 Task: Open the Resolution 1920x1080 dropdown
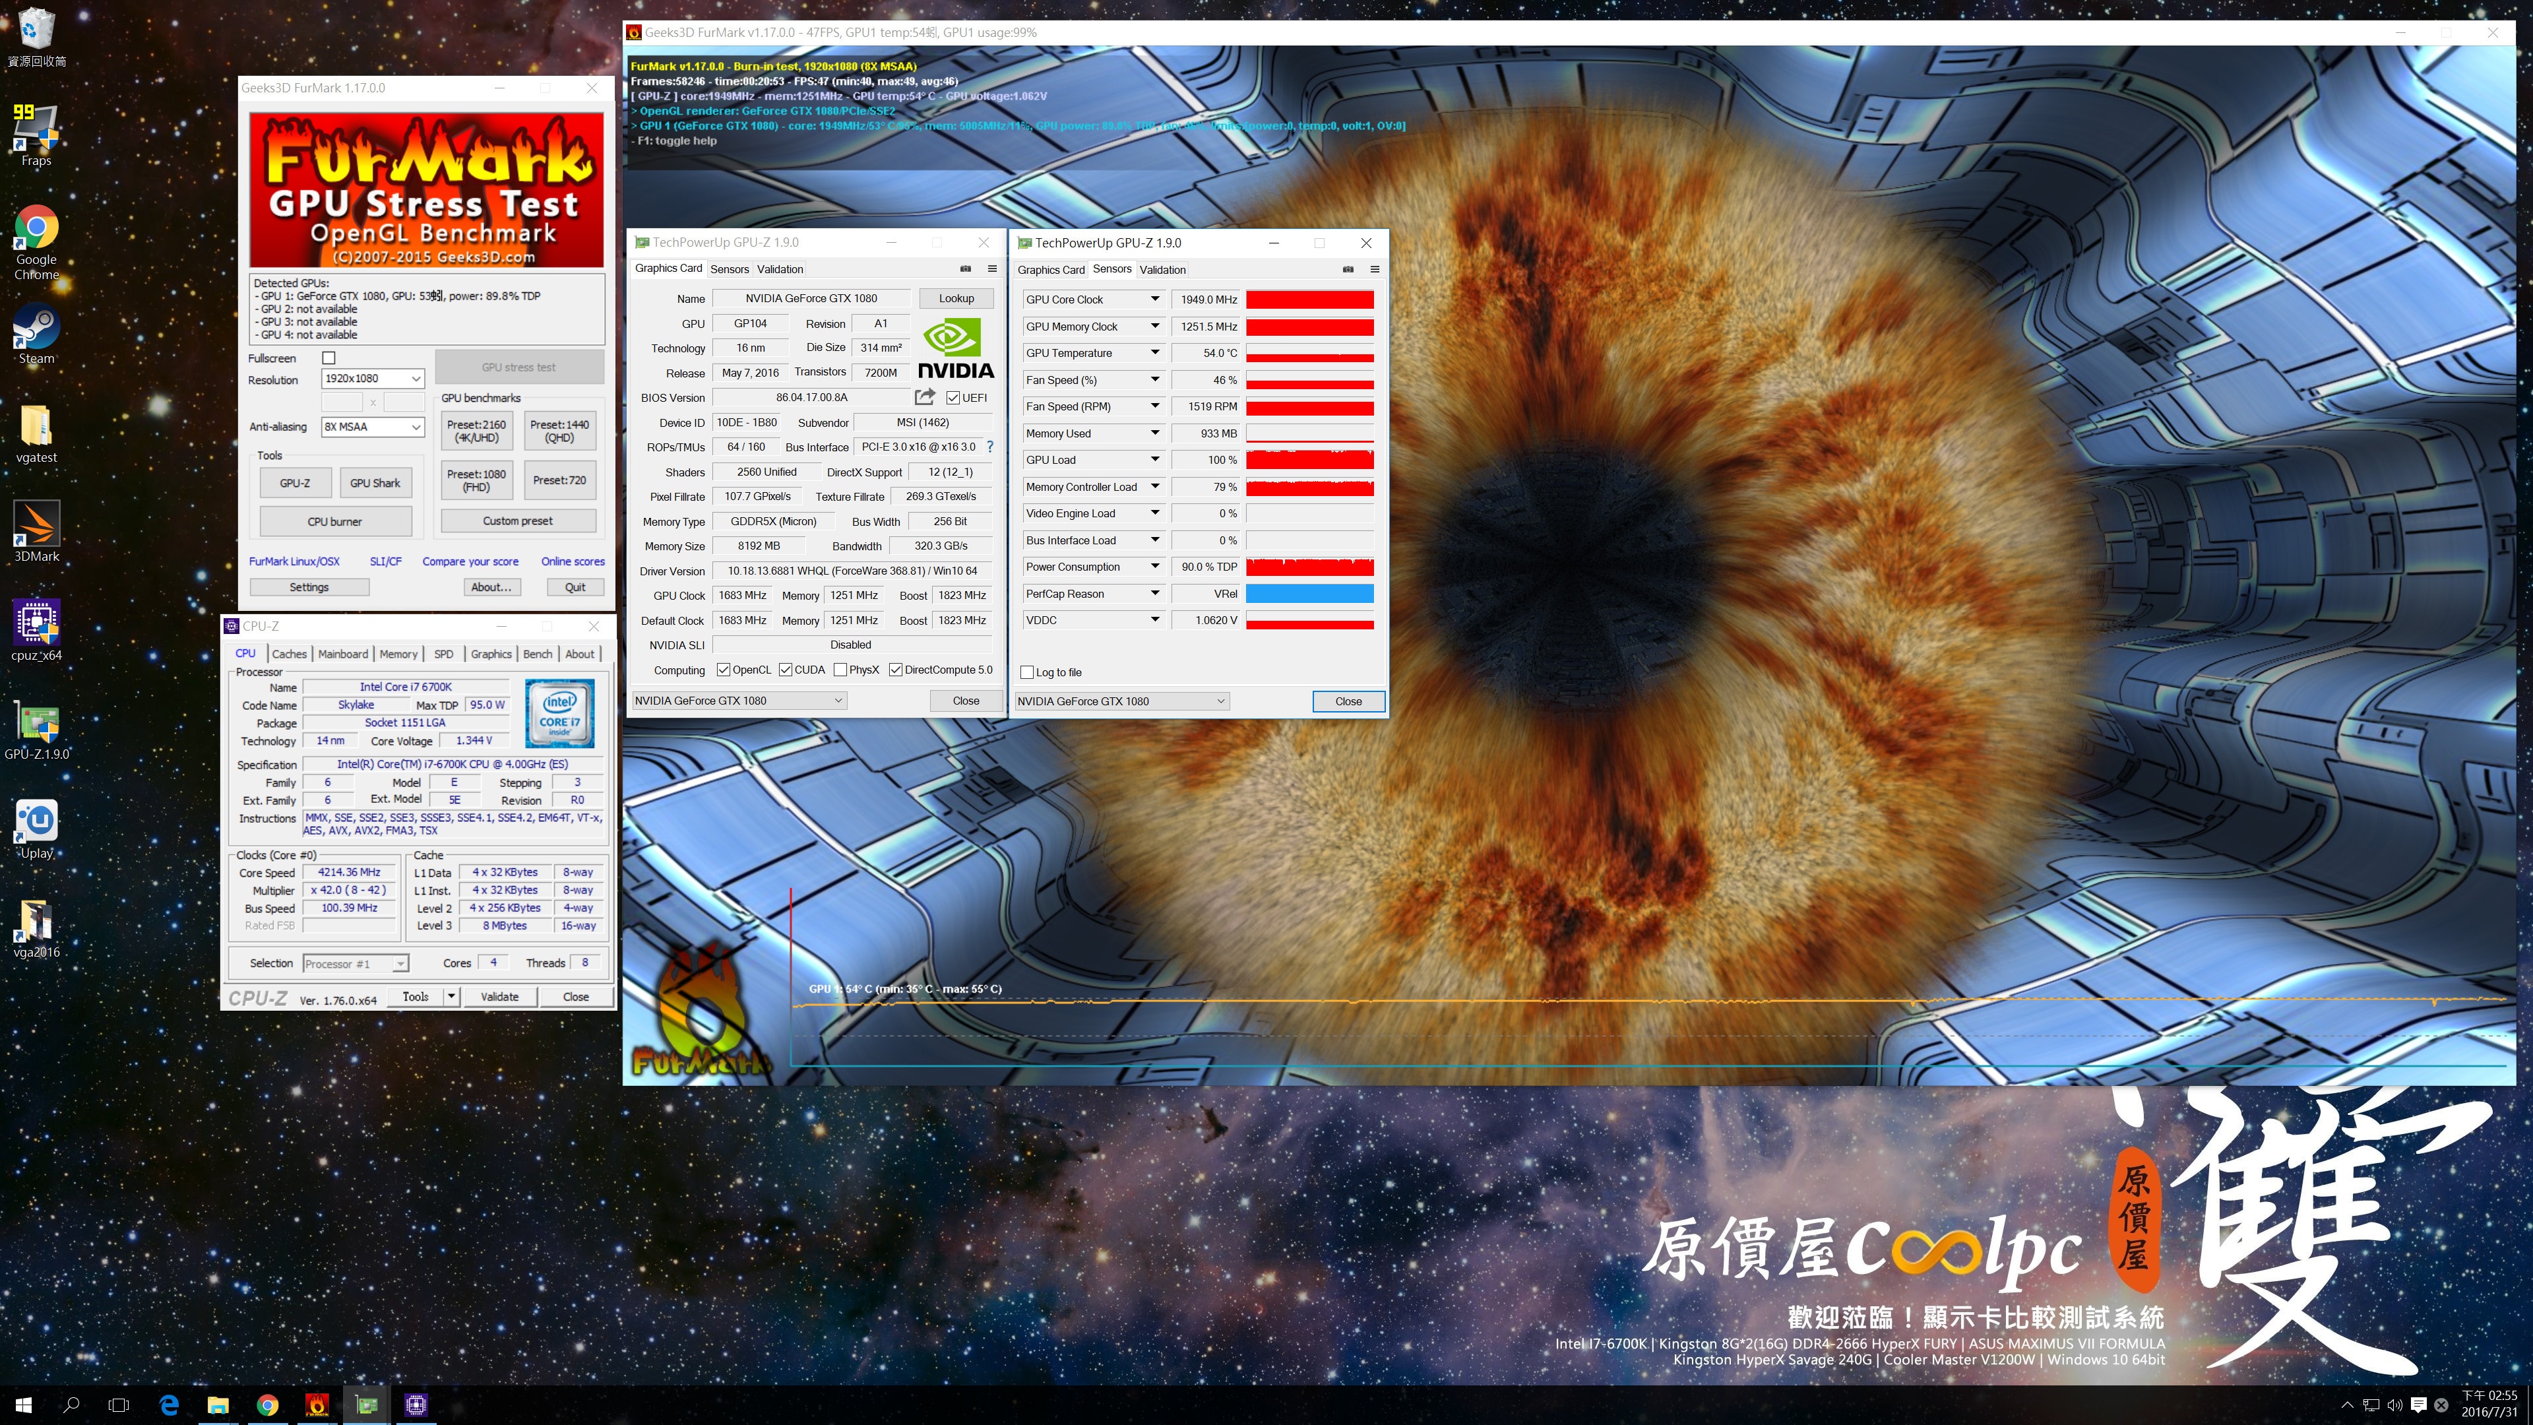coord(373,379)
